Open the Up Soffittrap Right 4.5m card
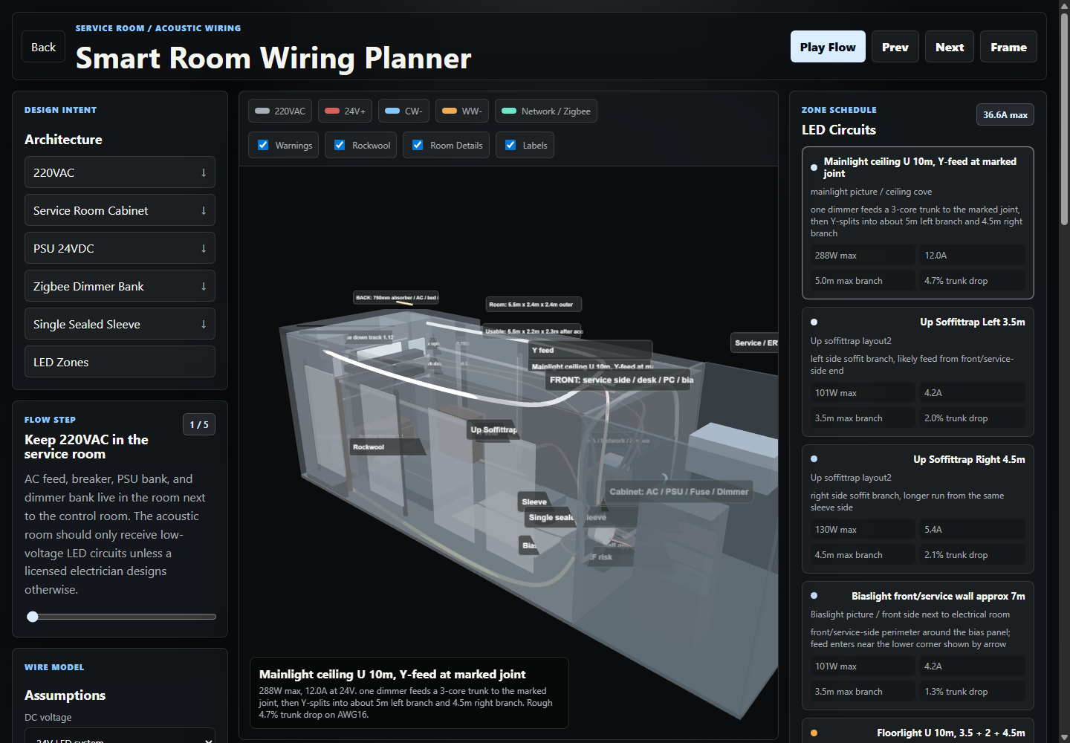Viewport: 1070px width, 743px height. click(x=918, y=509)
